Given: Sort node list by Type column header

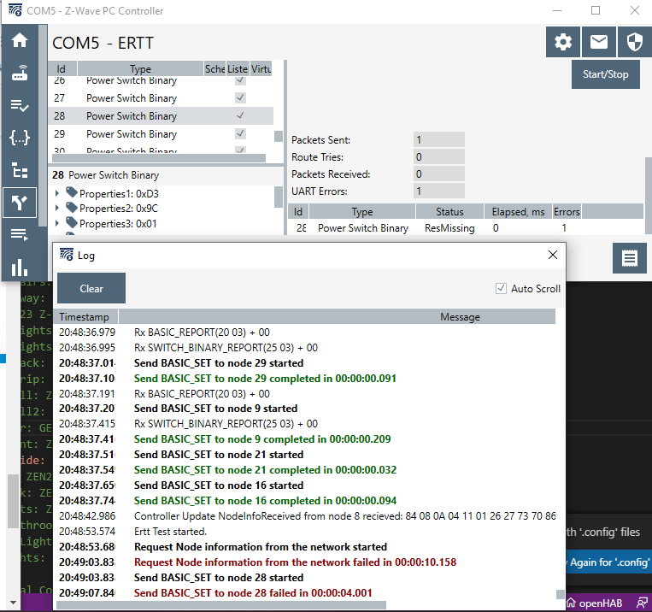Looking at the screenshot, I should (140, 68).
